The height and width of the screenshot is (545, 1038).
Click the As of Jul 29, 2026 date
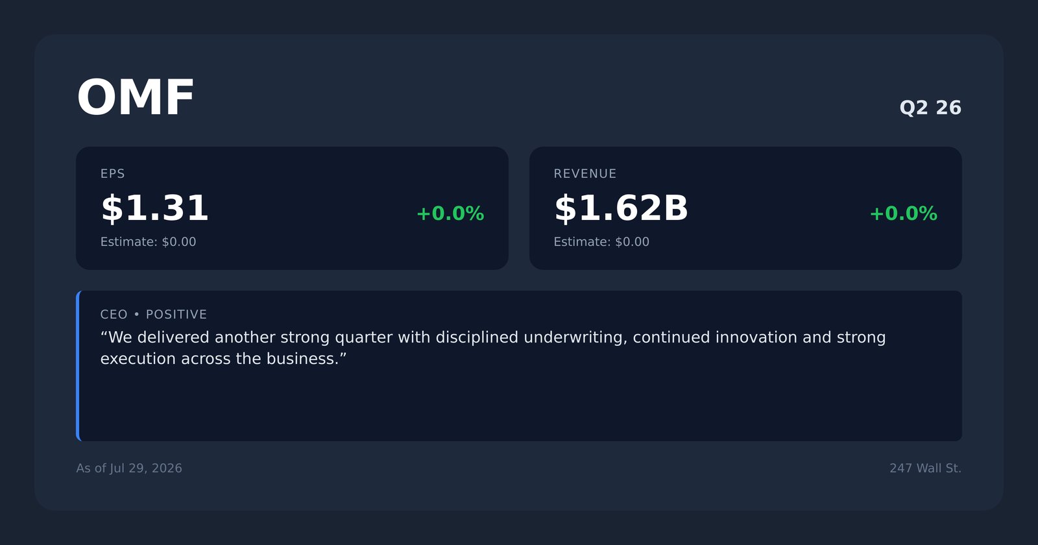[129, 468]
